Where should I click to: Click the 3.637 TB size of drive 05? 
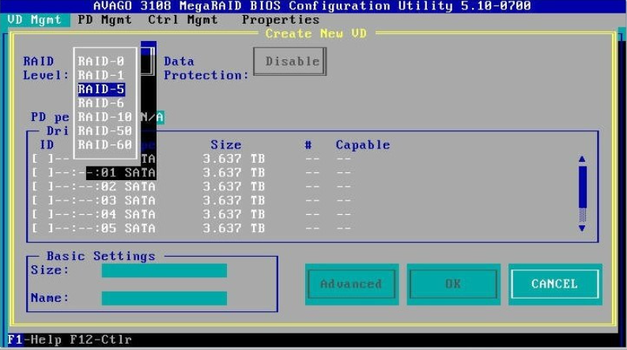(233, 228)
